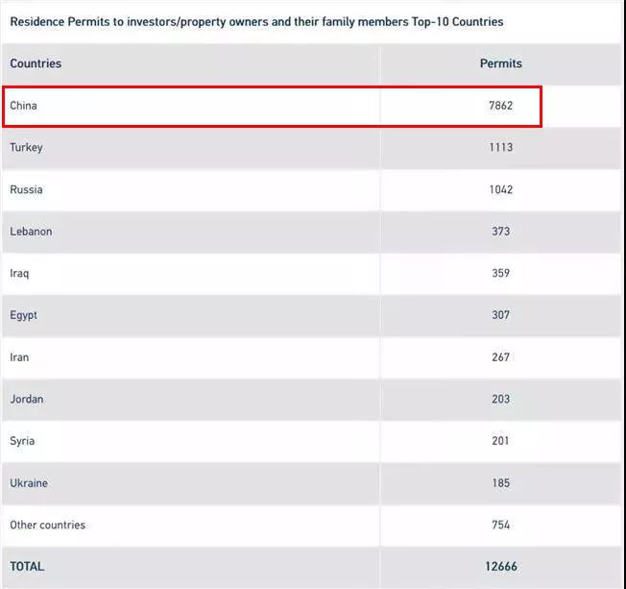This screenshot has width=626, height=589.
Task: Click Turkey's permit count 1113
Action: pyautogui.click(x=500, y=148)
